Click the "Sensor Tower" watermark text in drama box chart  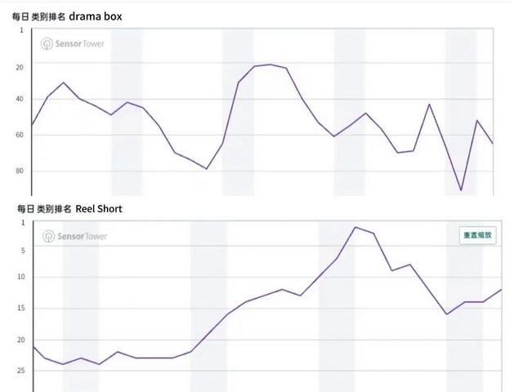[x=82, y=44]
